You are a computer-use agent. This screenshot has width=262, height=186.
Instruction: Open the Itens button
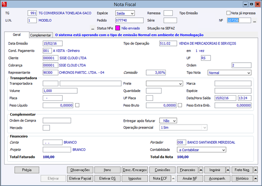[x=107, y=170]
